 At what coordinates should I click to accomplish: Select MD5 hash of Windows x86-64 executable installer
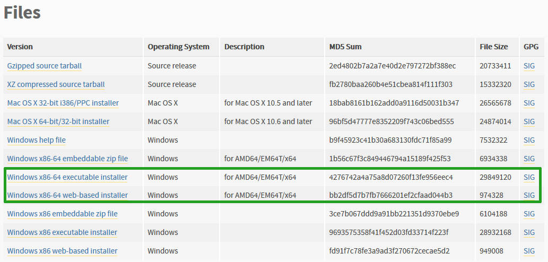click(x=391, y=177)
